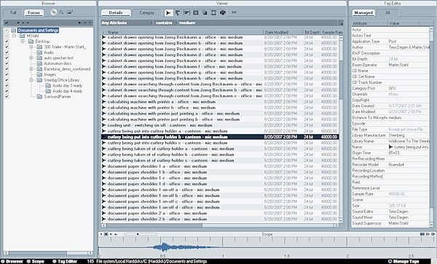Collapse the Desktop tree node
Screen dimensions: 437x264
tap(23, 42)
